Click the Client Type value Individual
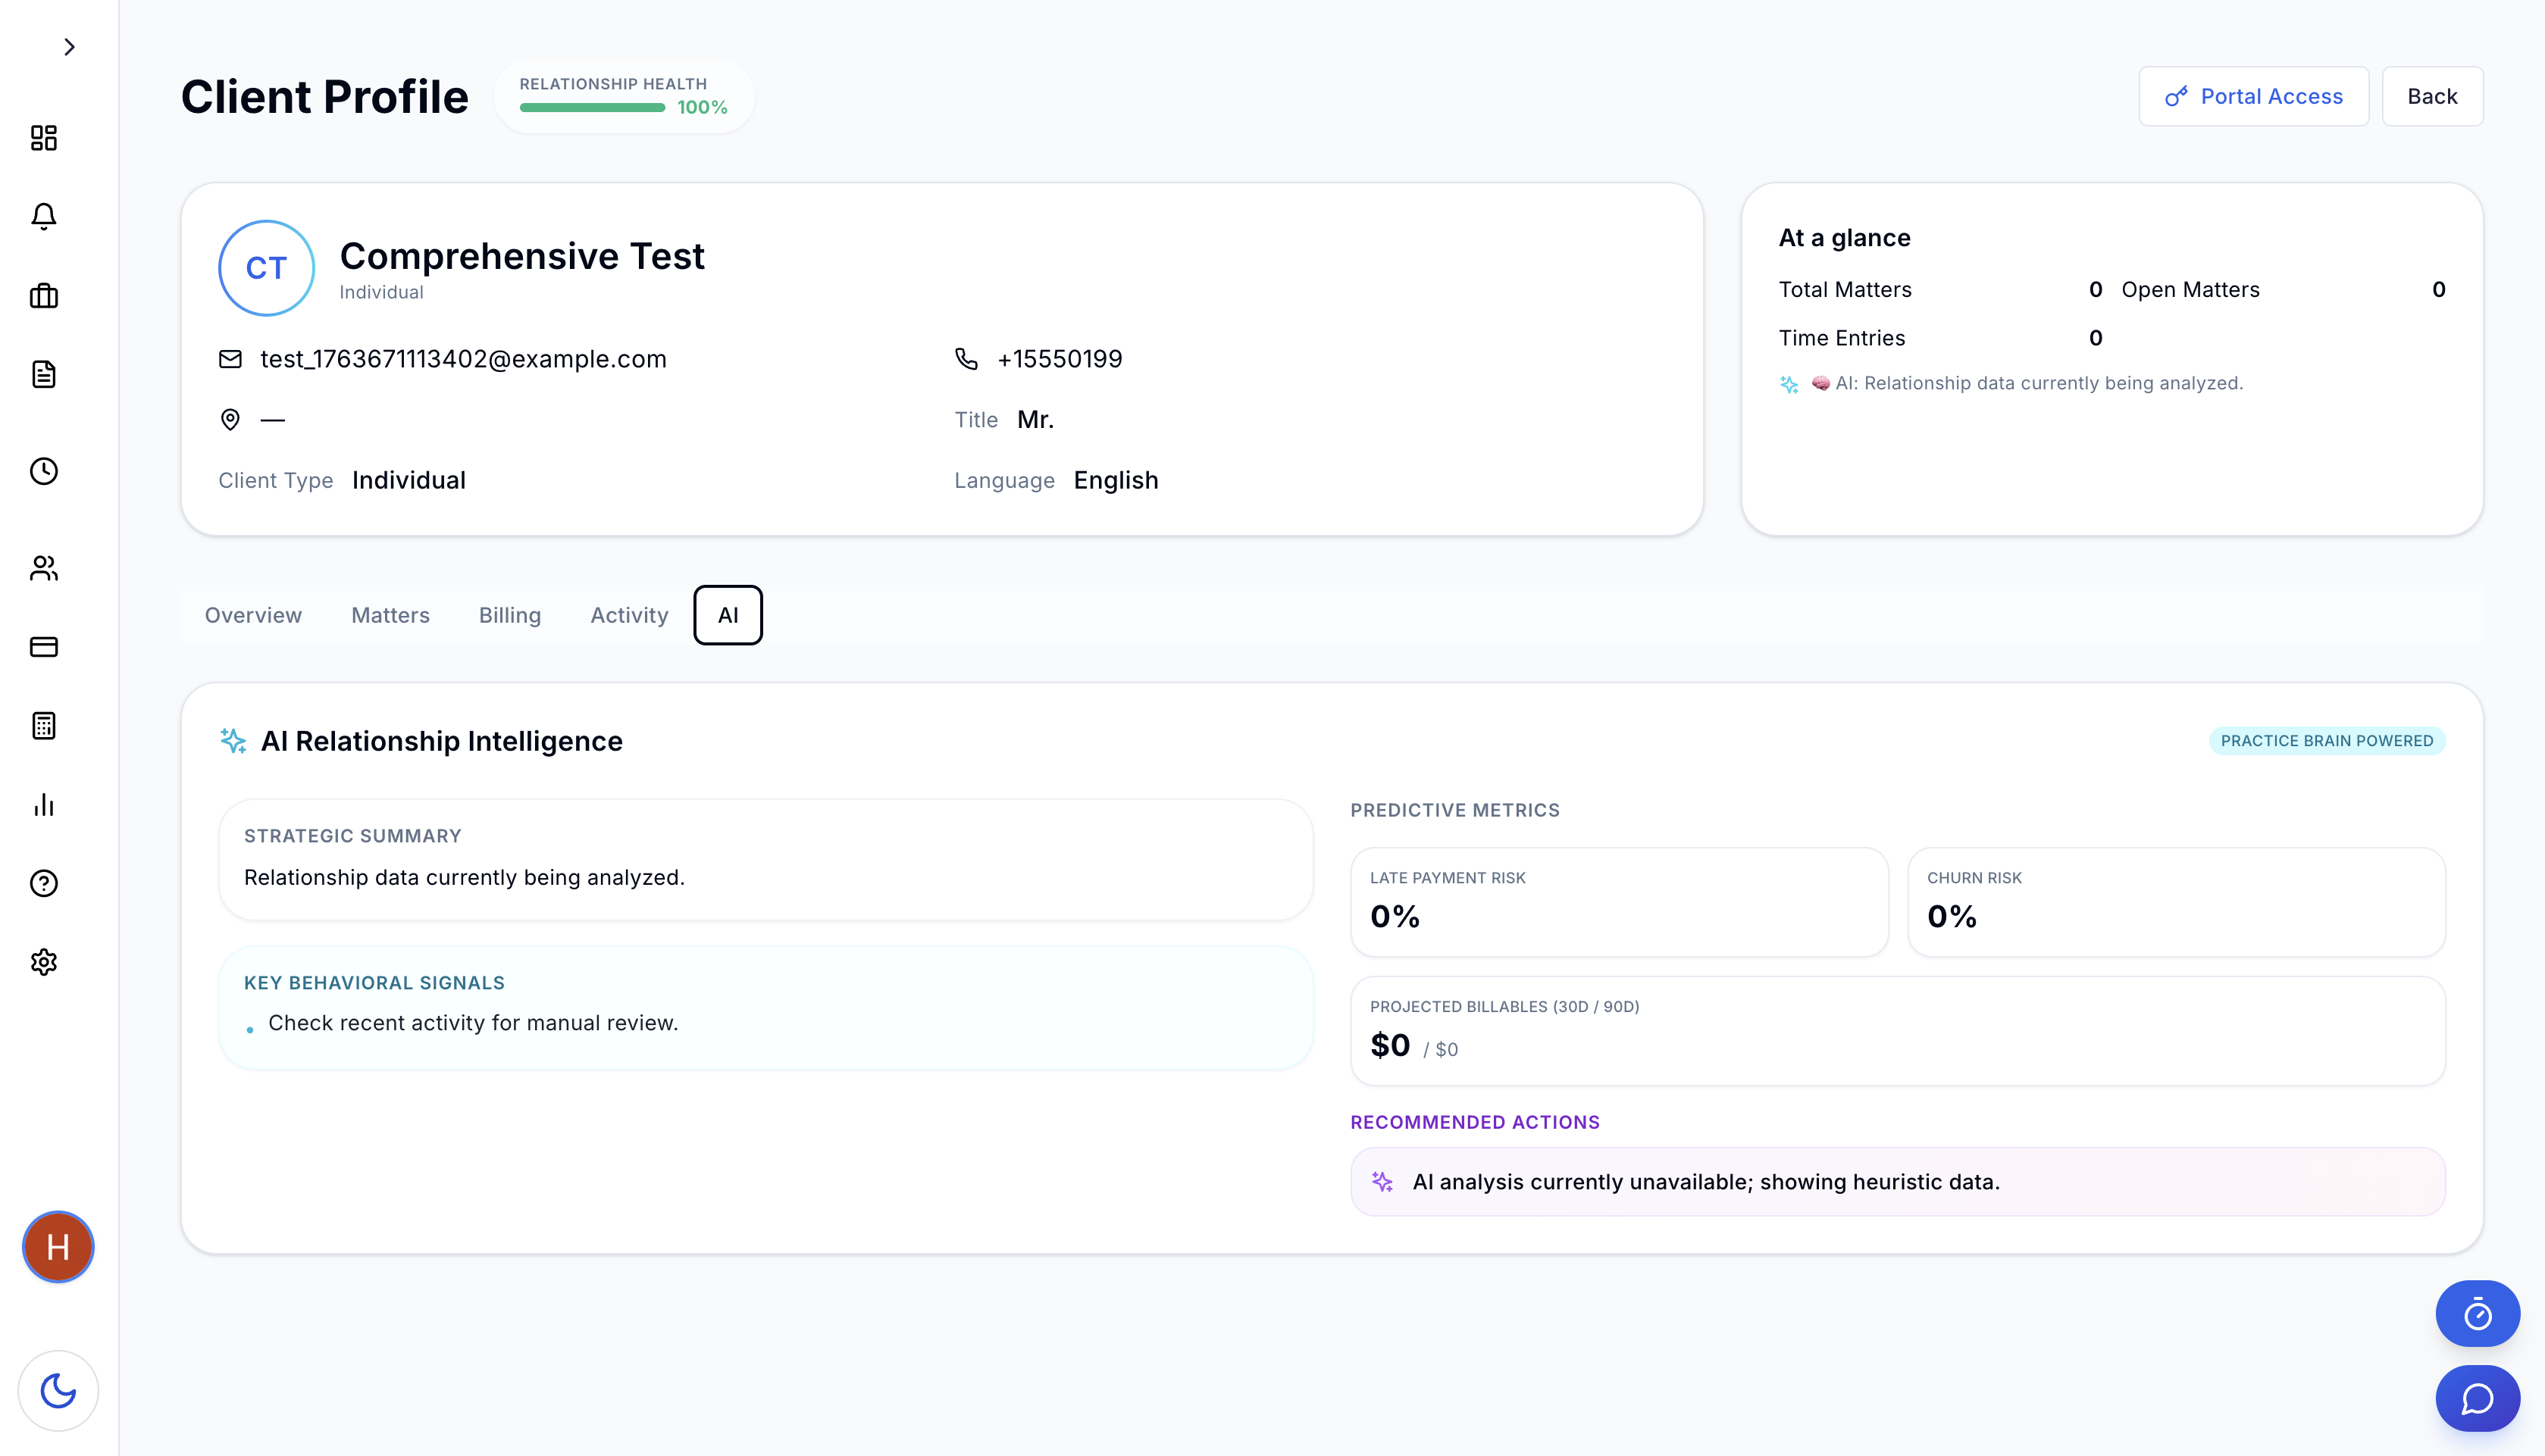This screenshot has height=1456, width=2545. tap(409, 480)
